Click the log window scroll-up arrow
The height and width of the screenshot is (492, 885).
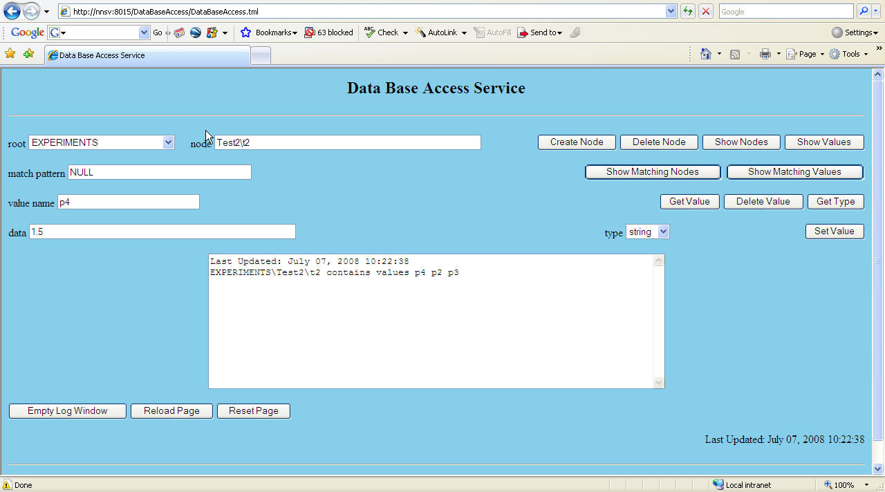tap(658, 261)
